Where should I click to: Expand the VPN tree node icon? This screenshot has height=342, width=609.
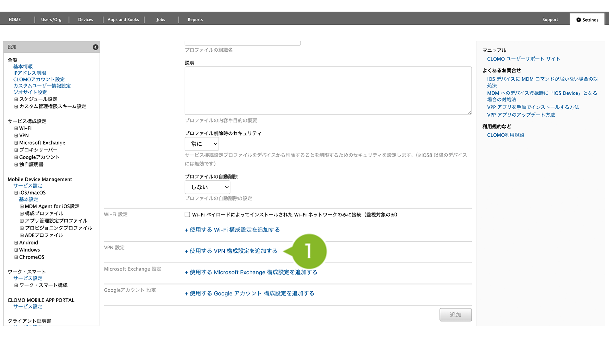16,136
